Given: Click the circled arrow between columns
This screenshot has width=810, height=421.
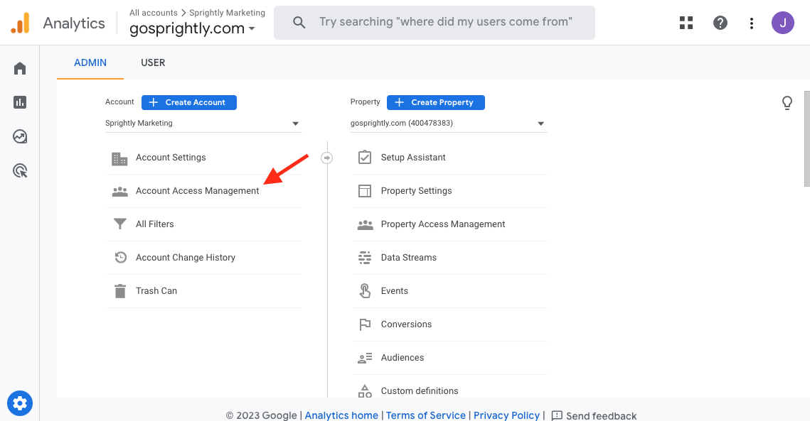Looking at the screenshot, I should tap(326, 158).
